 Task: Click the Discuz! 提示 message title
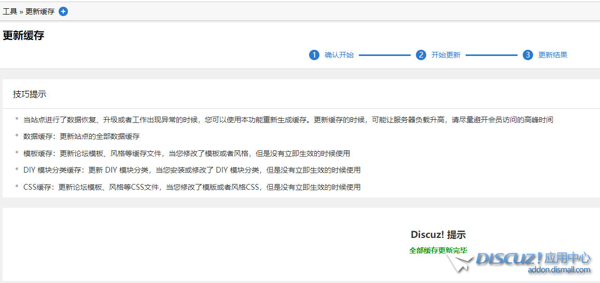point(438,235)
